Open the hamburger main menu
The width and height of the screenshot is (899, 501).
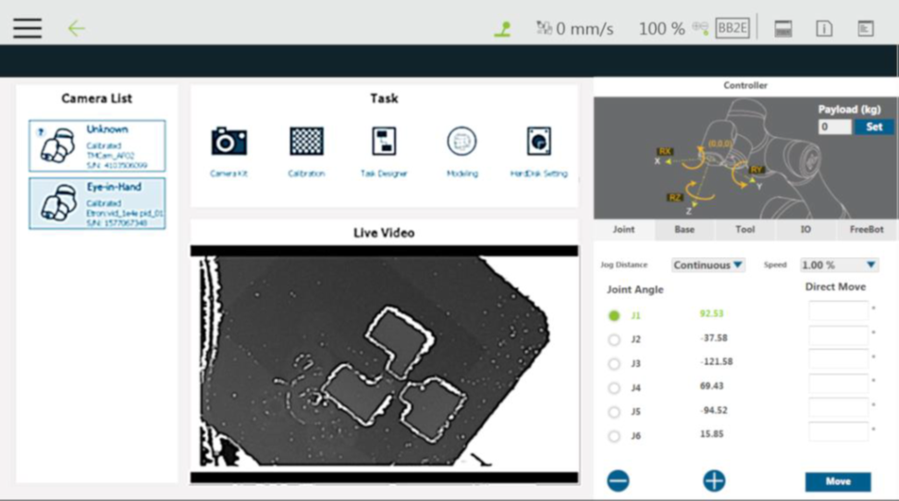(x=27, y=28)
